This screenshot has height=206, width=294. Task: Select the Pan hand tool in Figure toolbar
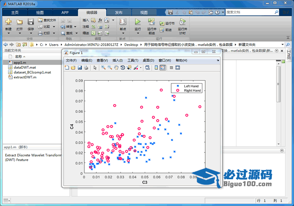click(x=116, y=68)
